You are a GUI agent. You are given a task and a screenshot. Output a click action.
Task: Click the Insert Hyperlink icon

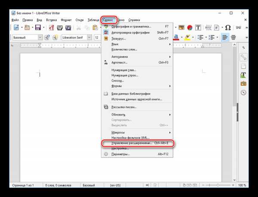pyautogui.click(x=238, y=27)
